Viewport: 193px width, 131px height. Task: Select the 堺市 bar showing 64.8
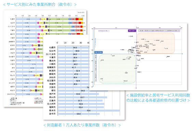click(83, 91)
